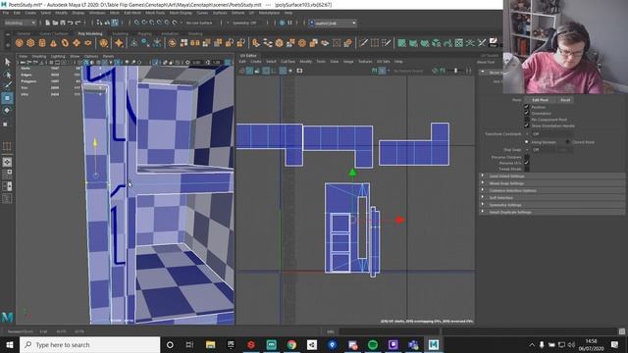Expand Smart Duplicate Settings section
The image size is (628, 353).
click(551, 212)
